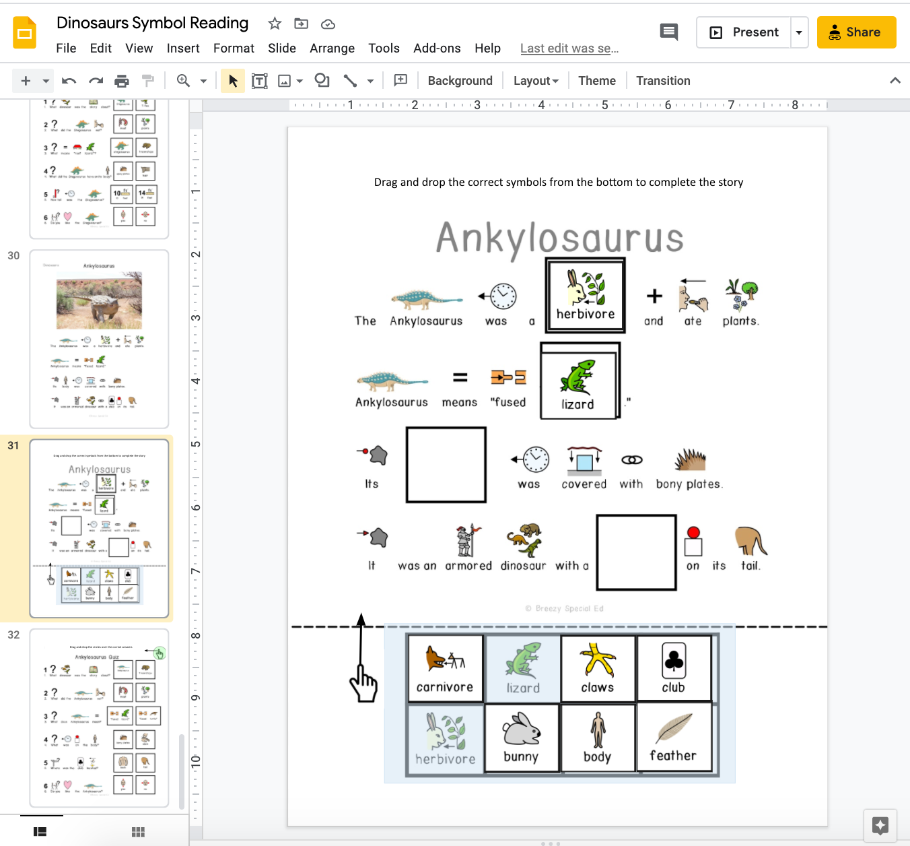Select the Text box tool
The image size is (910, 846).
(x=259, y=81)
